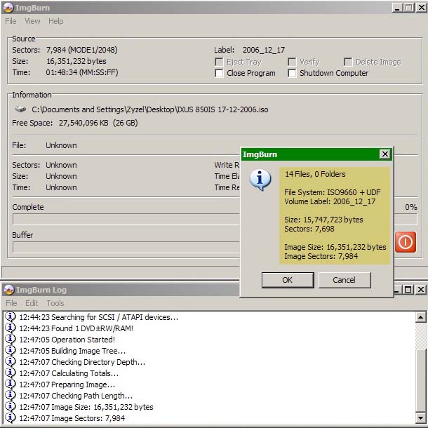Image resolution: width=428 pixels, height=428 pixels.
Task: Click 'Image Sectors: 7,984' dialog line
Action: (321, 256)
